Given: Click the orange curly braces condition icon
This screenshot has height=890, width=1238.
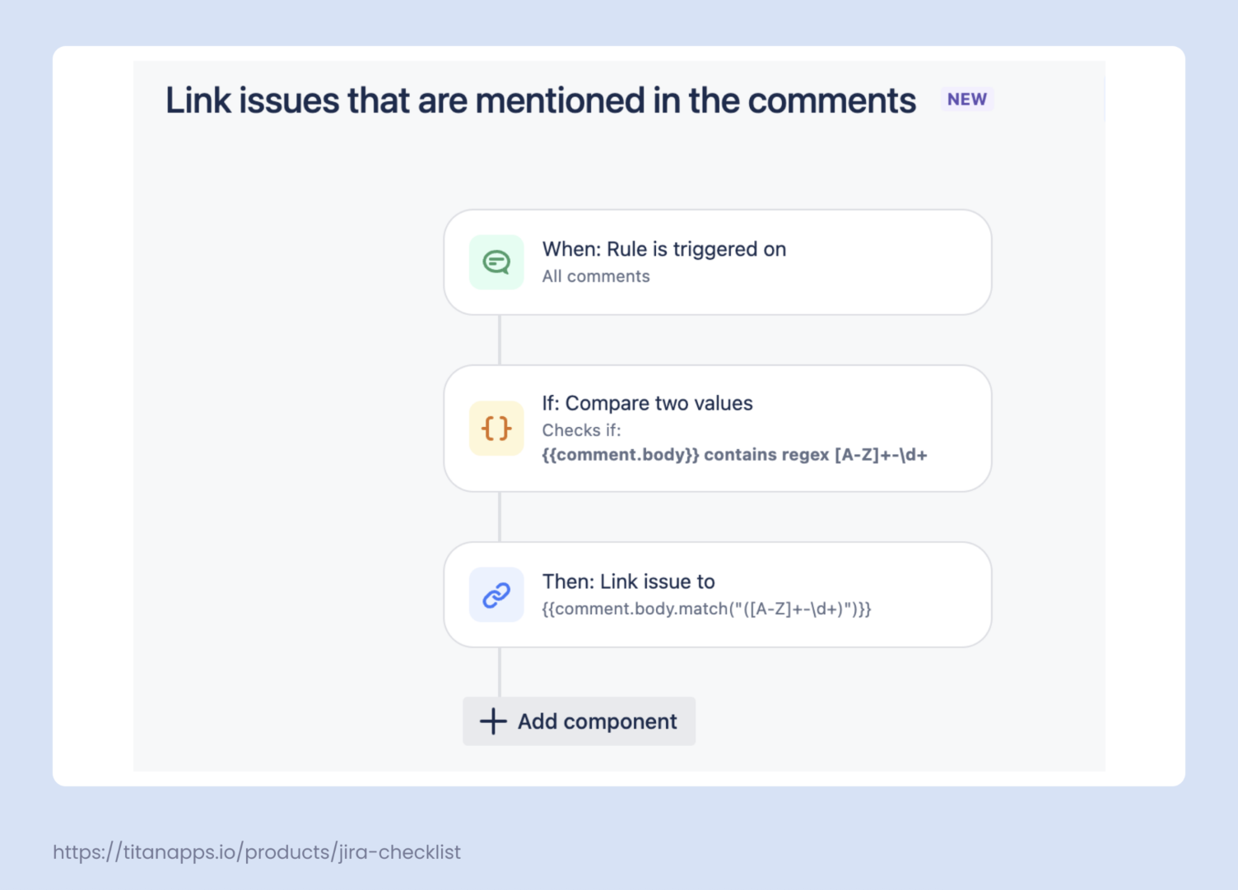Looking at the screenshot, I should pyautogui.click(x=496, y=429).
